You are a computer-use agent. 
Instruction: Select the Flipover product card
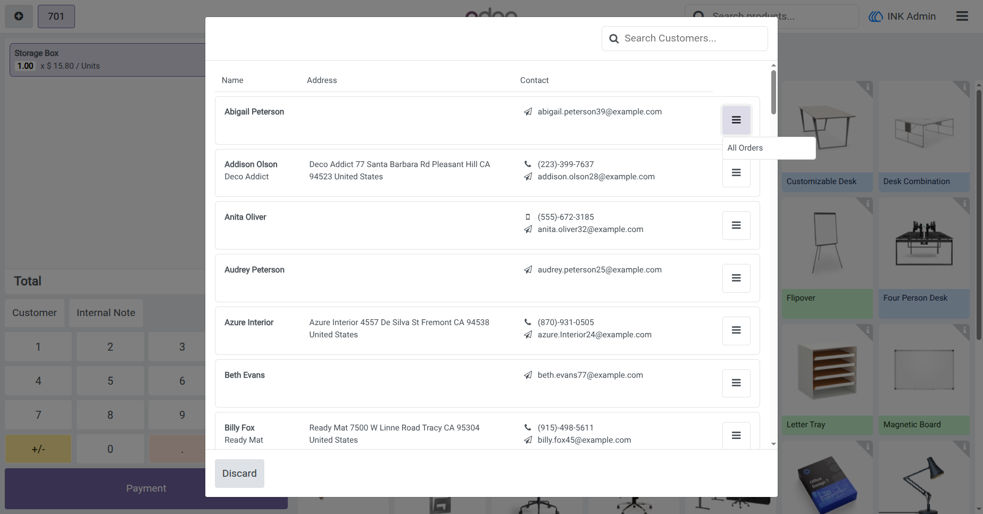[x=827, y=258]
